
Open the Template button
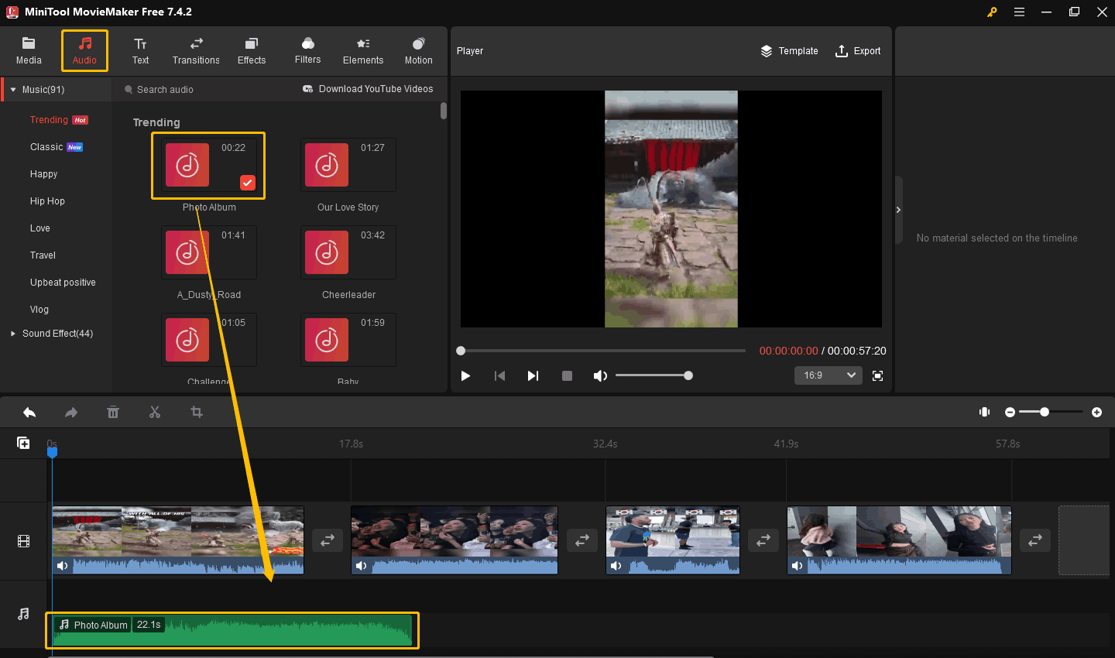point(789,51)
